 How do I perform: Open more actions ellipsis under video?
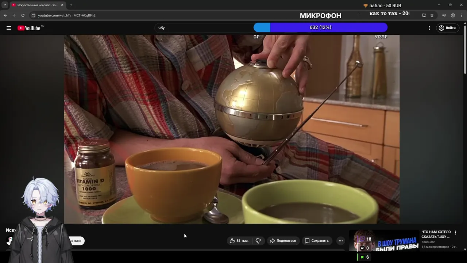(340, 241)
